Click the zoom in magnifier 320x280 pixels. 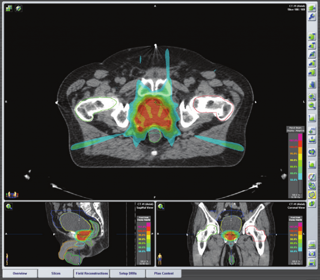pyautogui.click(x=312, y=97)
